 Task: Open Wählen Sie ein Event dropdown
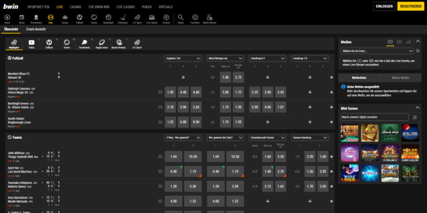click(377, 51)
